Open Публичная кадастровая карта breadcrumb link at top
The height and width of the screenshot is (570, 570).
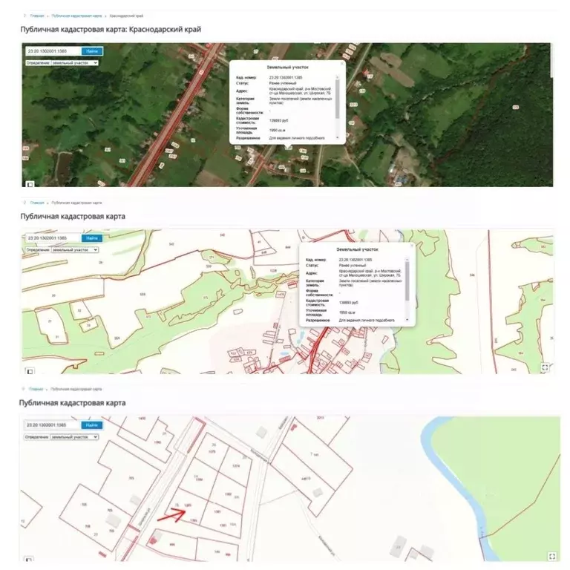tap(76, 15)
